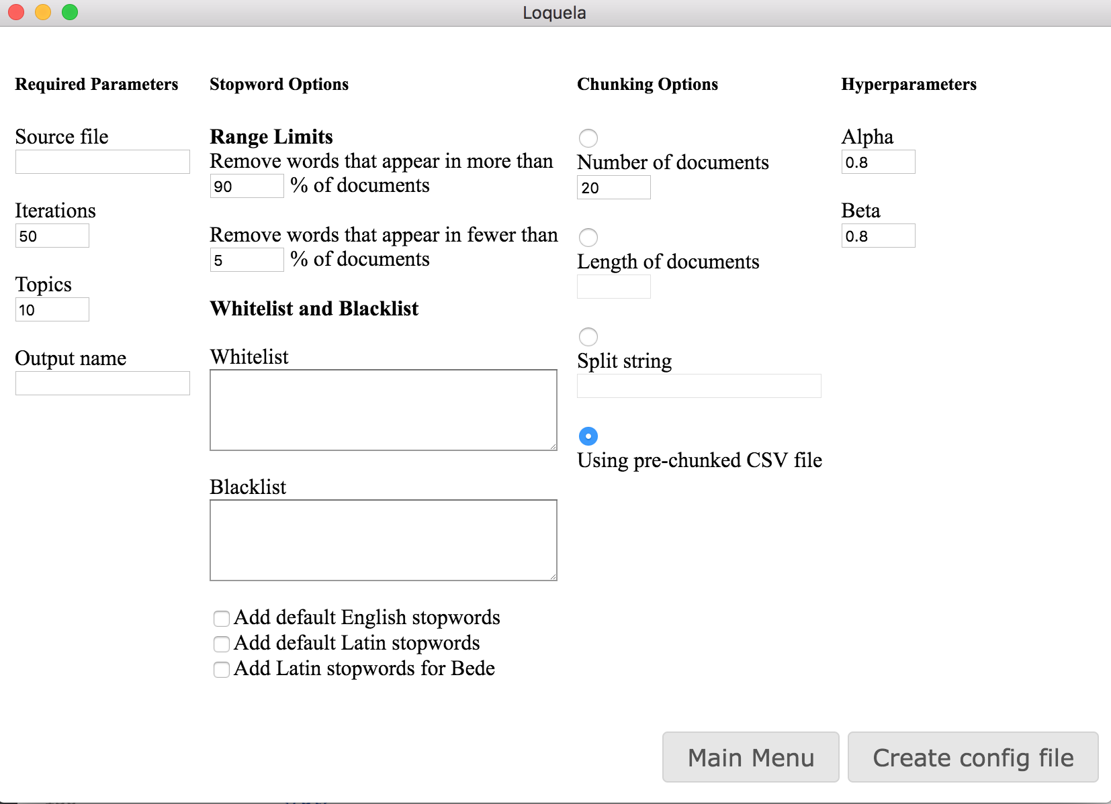The image size is (1111, 804).
Task: Click the Topics number field
Action: (52, 309)
